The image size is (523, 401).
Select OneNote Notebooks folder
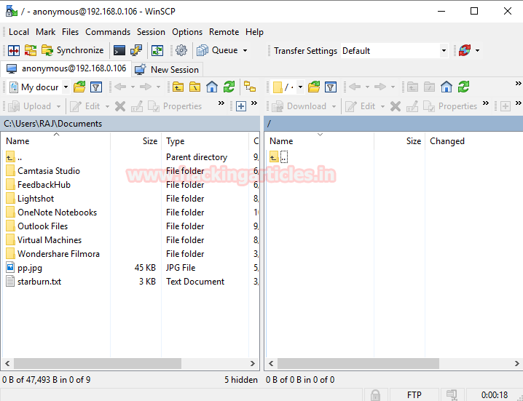click(x=57, y=213)
